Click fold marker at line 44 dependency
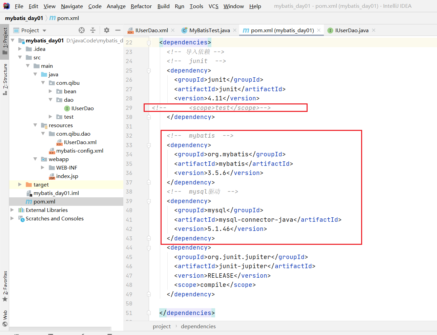Image resolution: width=437 pixels, height=335 pixels. coord(149,248)
